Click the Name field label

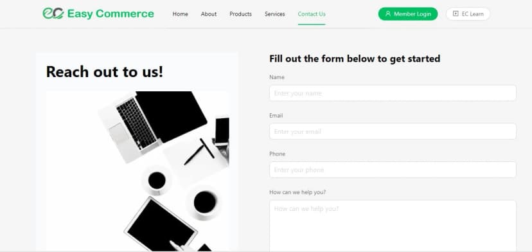coord(277,77)
